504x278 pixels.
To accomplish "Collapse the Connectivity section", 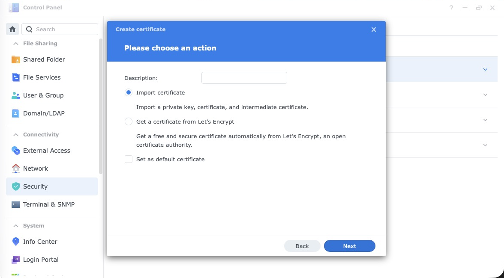I will coord(16,135).
